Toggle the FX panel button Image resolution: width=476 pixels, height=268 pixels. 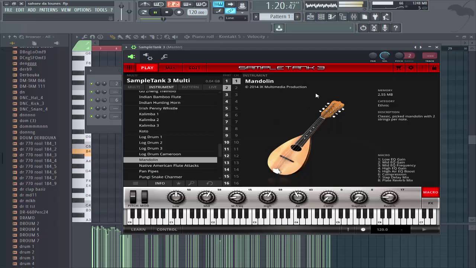[x=430, y=203]
